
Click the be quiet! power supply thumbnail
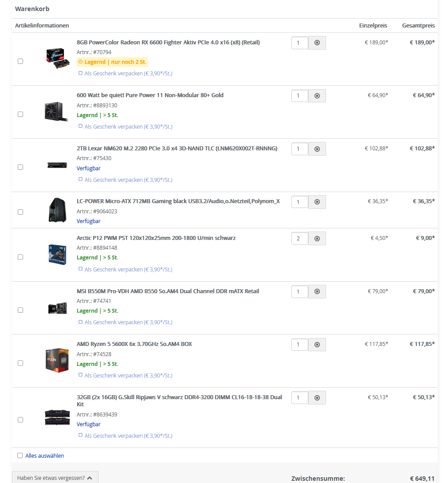[56, 111]
